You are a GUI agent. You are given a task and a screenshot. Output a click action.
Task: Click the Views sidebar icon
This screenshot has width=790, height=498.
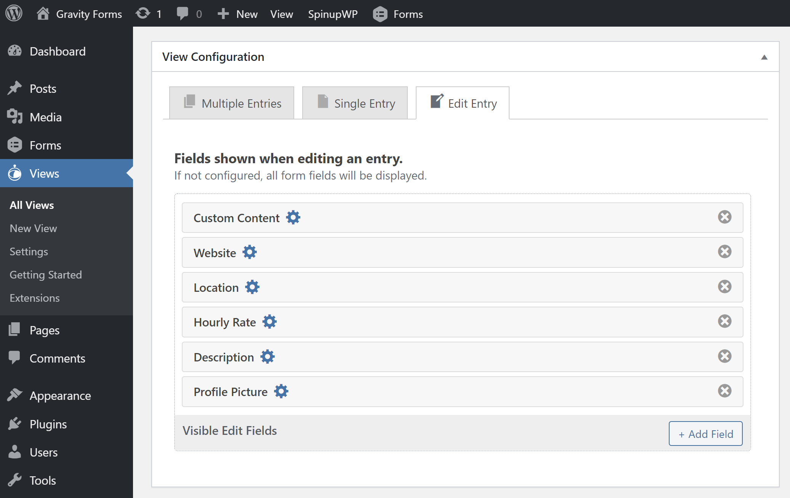pos(15,173)
